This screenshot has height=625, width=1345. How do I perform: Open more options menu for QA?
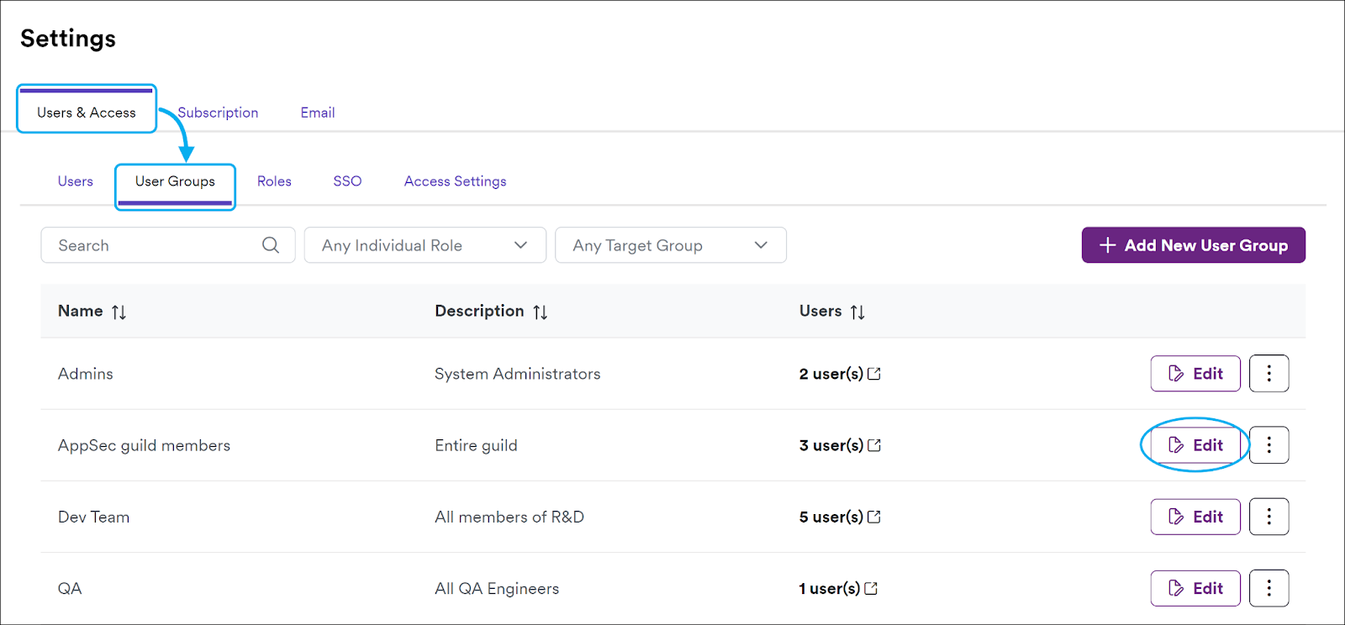(1269, 588)
